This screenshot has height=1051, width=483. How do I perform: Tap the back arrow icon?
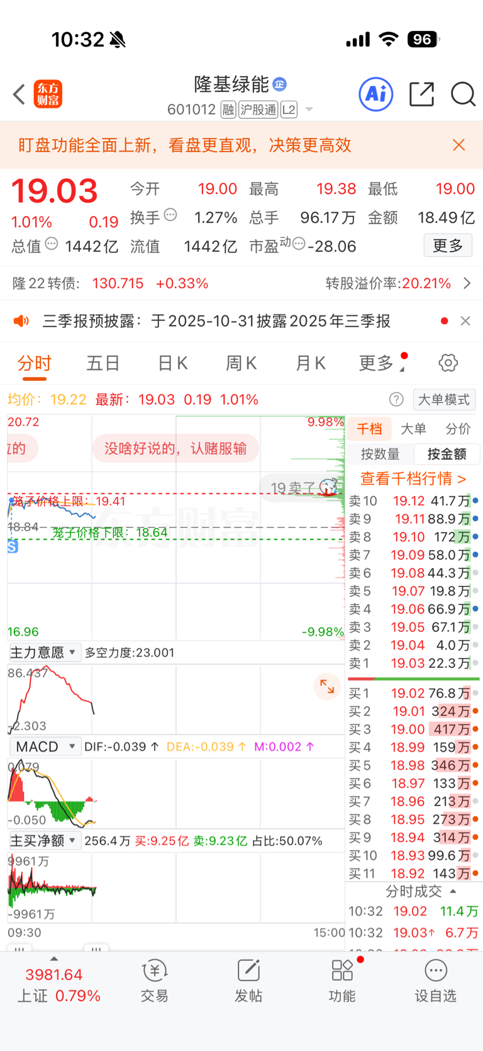[x=19, y=94]
